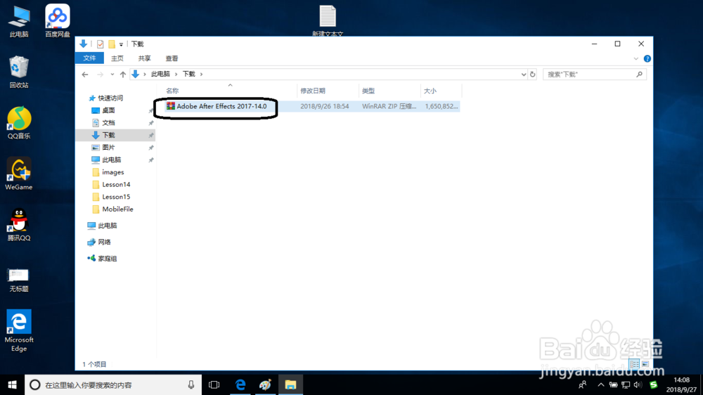The width and height of the screenshot is (703, 395).
Task: Click the taskbar microphone icon
Action: pyautogui.click(x=191, y=384)
